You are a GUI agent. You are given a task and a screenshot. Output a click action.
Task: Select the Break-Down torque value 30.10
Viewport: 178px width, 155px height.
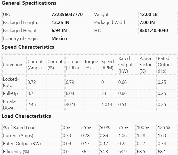coord(71,105)
